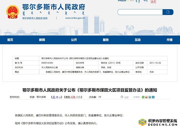
Task: Select red (红色) text color
Action: (72, 97)
